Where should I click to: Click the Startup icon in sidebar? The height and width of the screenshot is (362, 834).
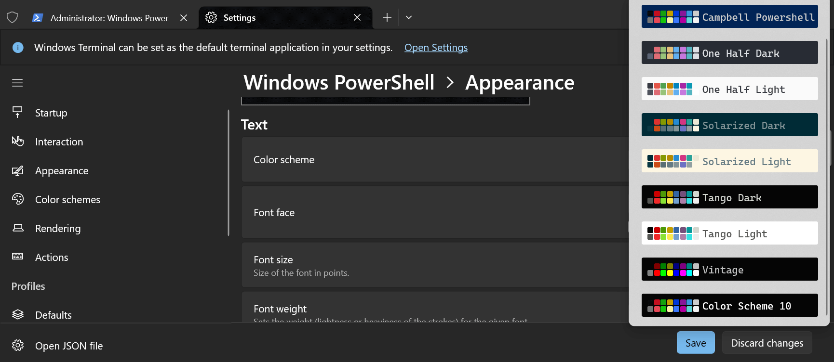point(18,113)
